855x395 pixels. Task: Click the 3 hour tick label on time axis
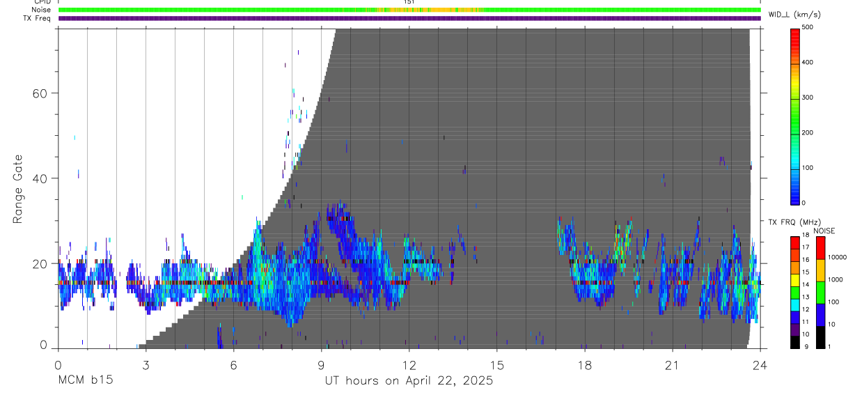tap(146, 364)
